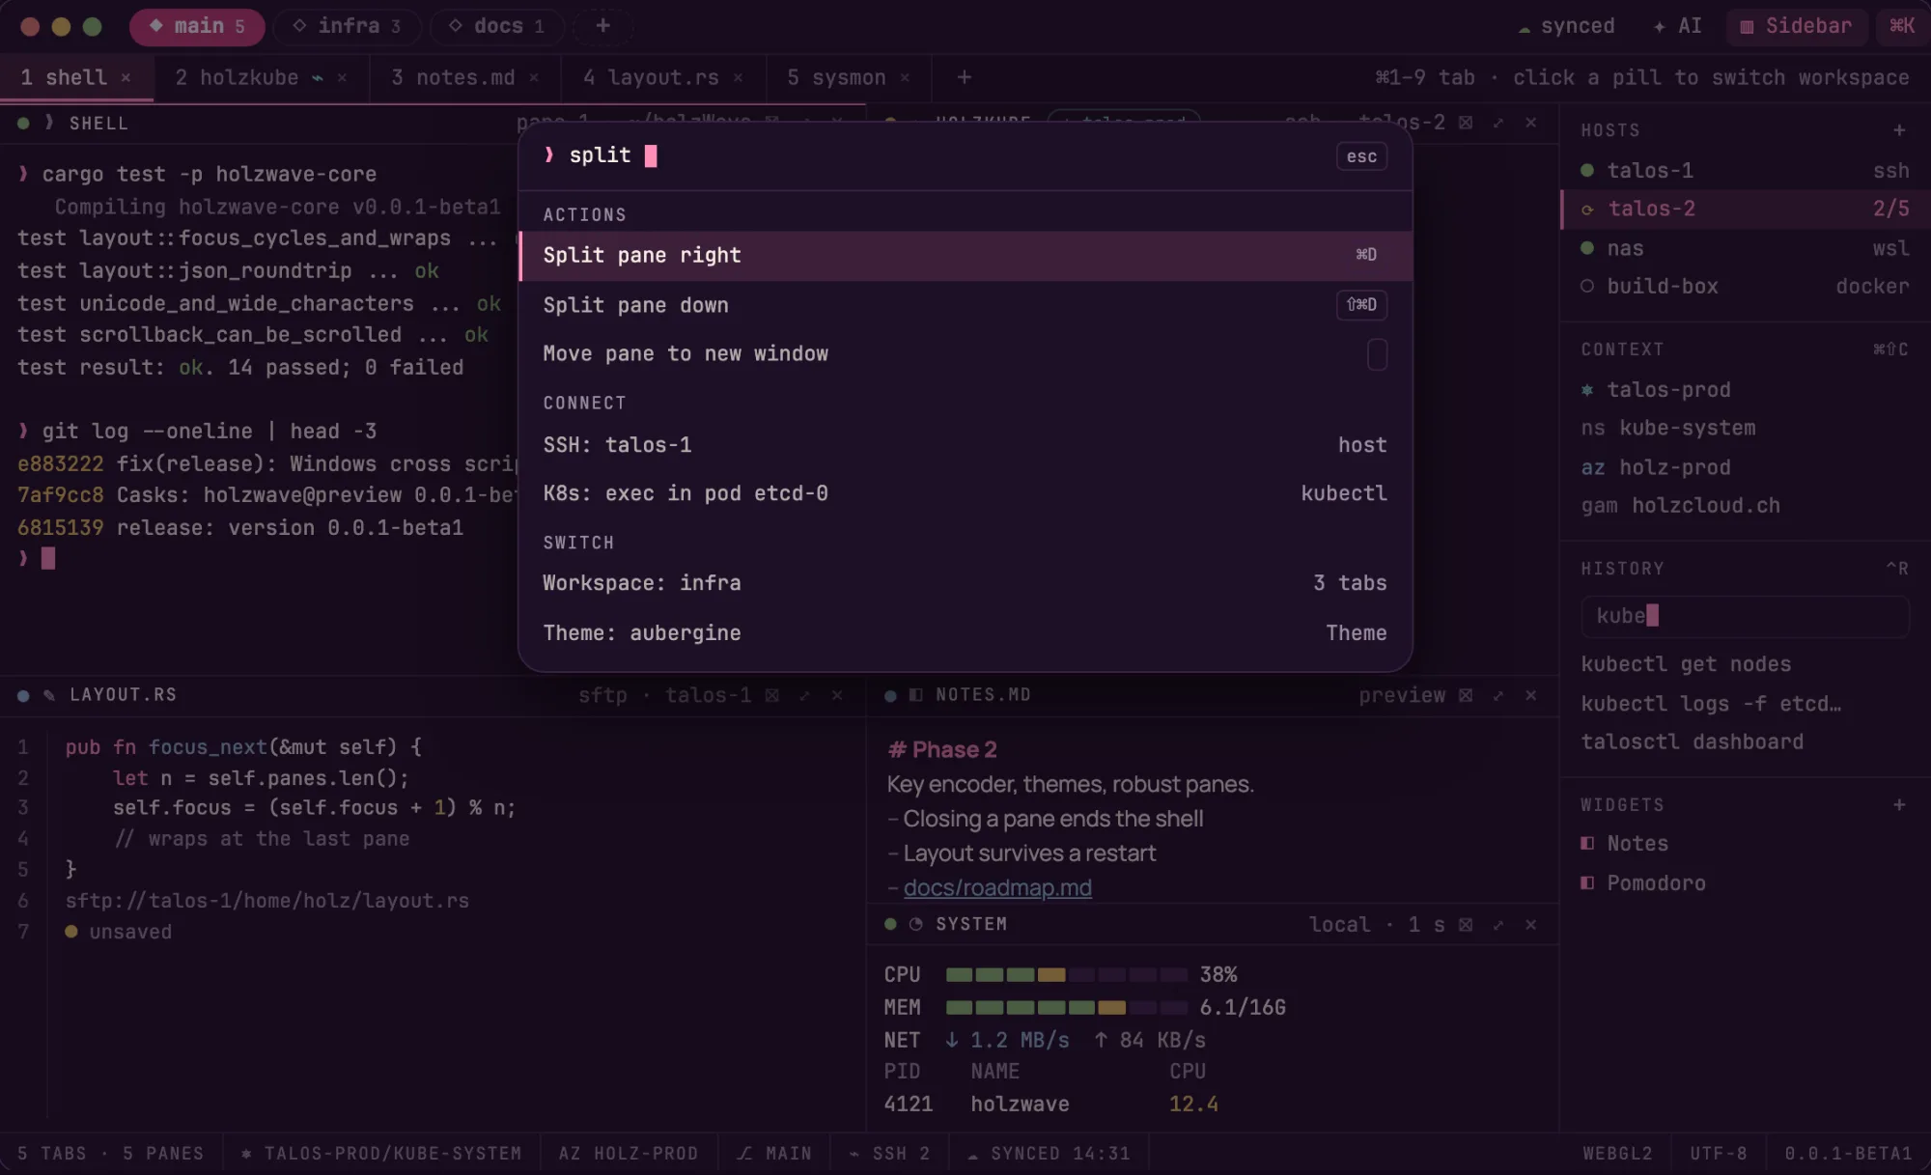The height and width of the screenshot is (1175, 1931).
Task: Add a widget in WIDGETS section
Action: pyautogui.click(x=1899, y=804)
